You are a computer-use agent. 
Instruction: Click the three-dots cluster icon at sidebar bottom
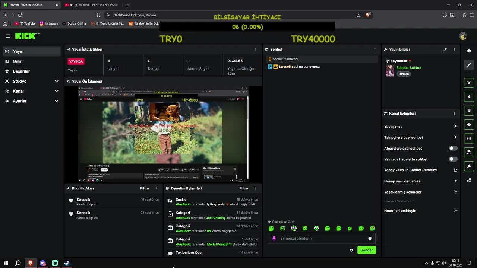coord(469,180)
